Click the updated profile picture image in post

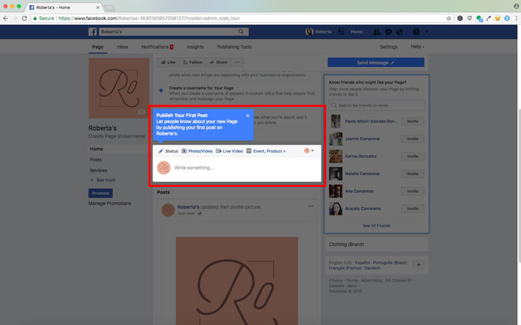pos(237,281)
